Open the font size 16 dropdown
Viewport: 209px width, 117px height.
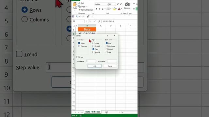point(115,4)
